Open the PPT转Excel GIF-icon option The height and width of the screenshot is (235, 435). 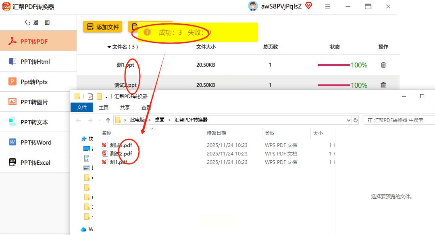coord(12,162)
